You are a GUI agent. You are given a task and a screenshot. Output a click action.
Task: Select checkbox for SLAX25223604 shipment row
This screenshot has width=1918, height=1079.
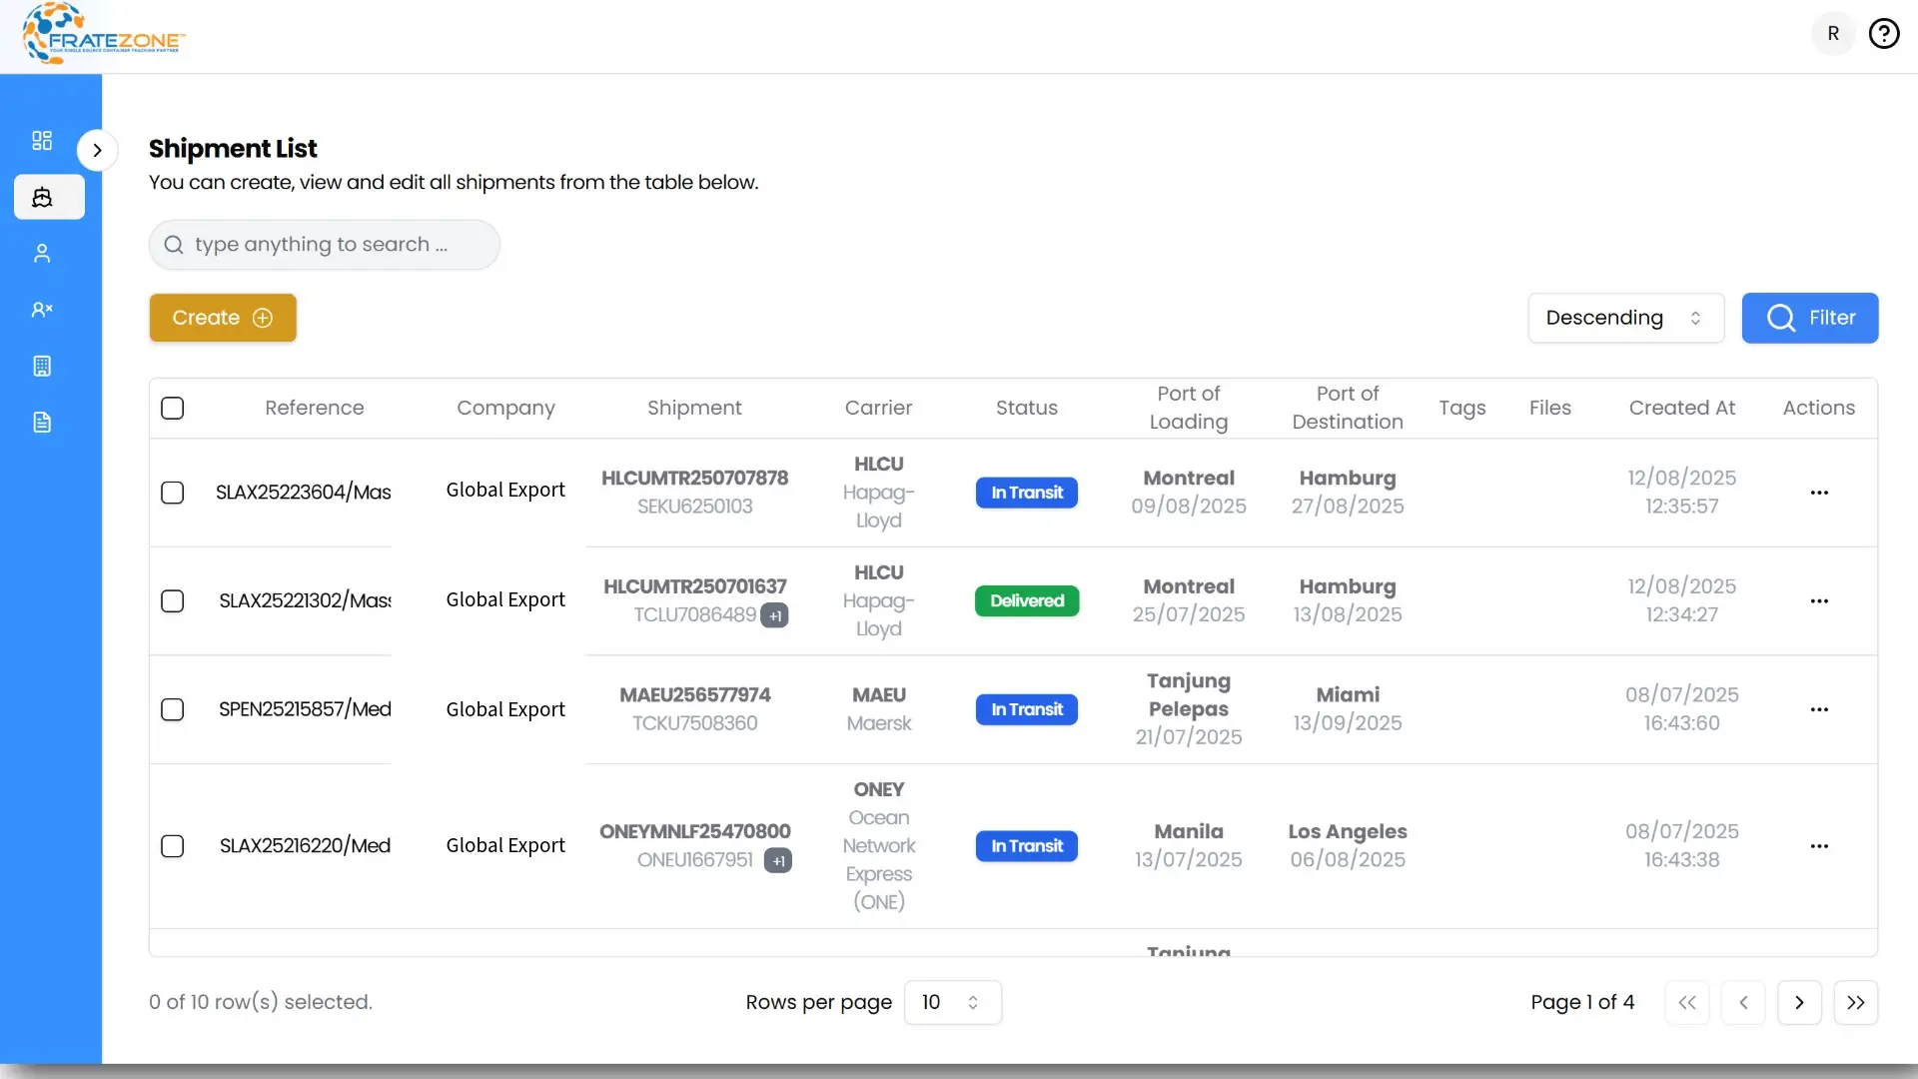173,493
